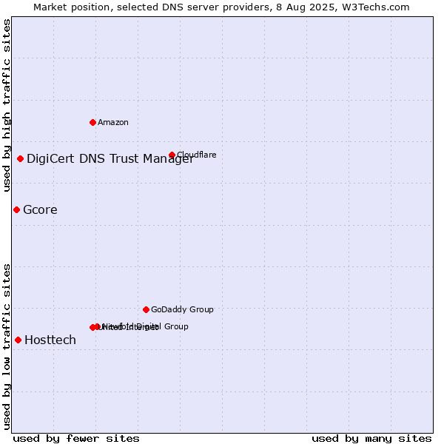Click the 'DigiCert DNS Trust Manager' label
This screenshot has height=444, width=444.
110,159
